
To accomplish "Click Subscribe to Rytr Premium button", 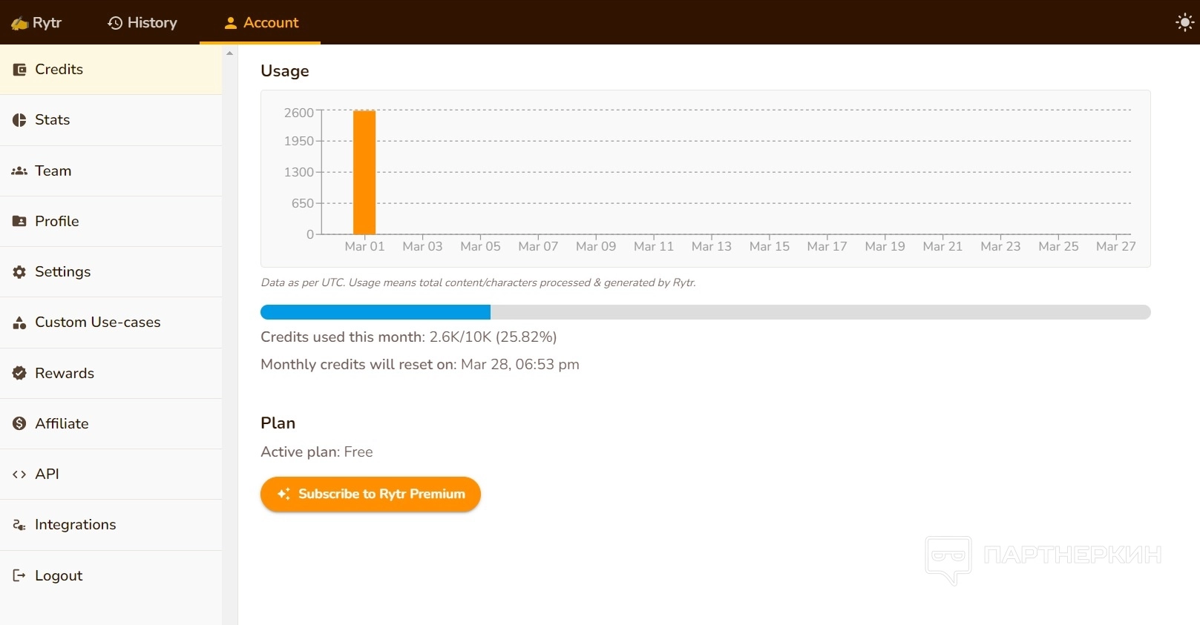I will pos(370,494).
